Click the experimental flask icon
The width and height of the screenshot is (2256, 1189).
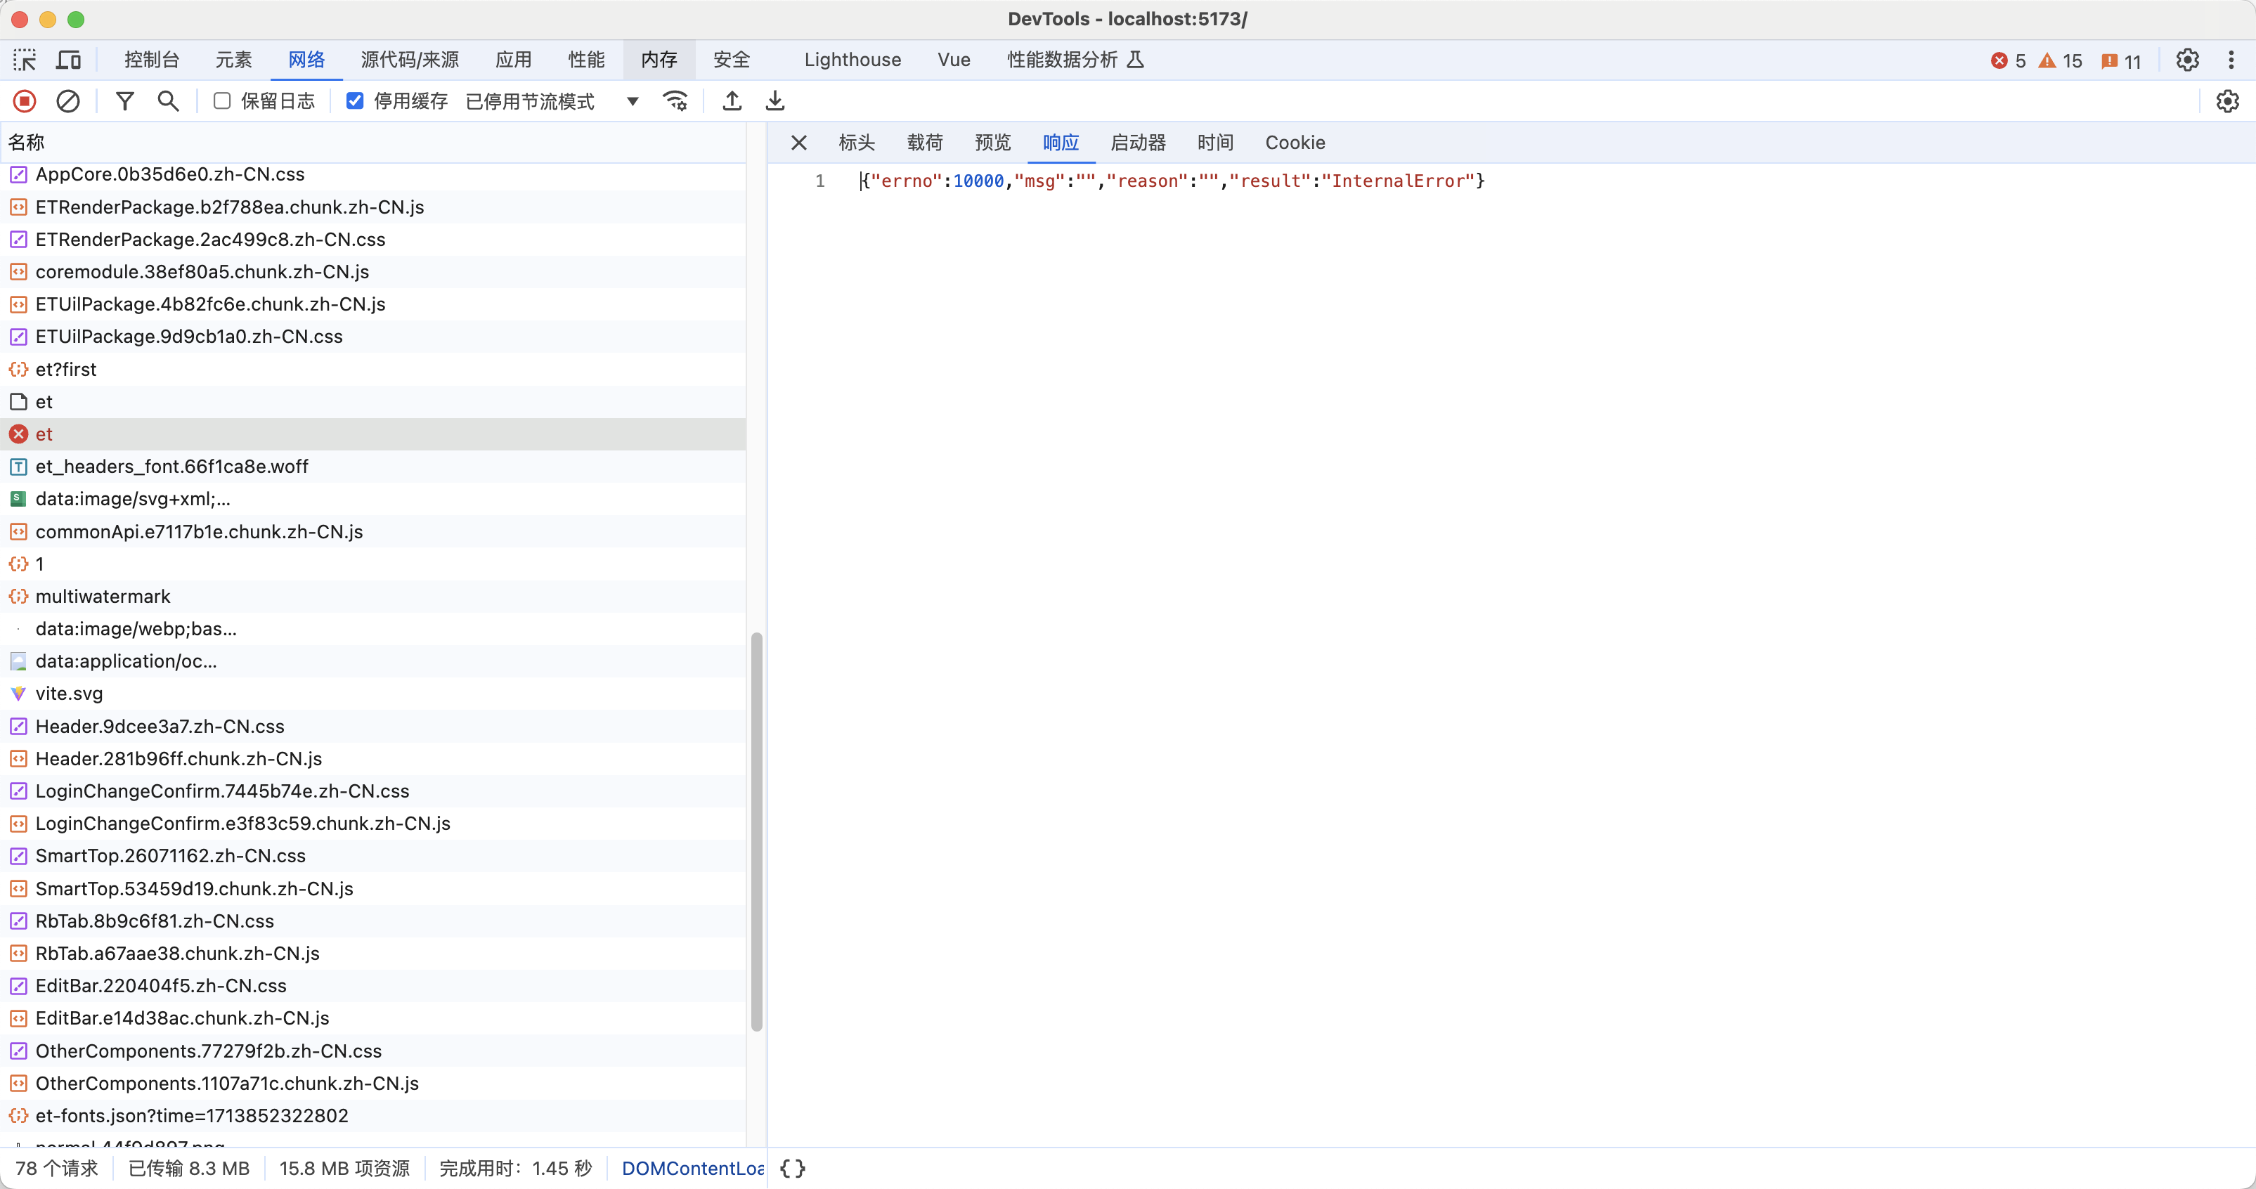click(1135, 60)
